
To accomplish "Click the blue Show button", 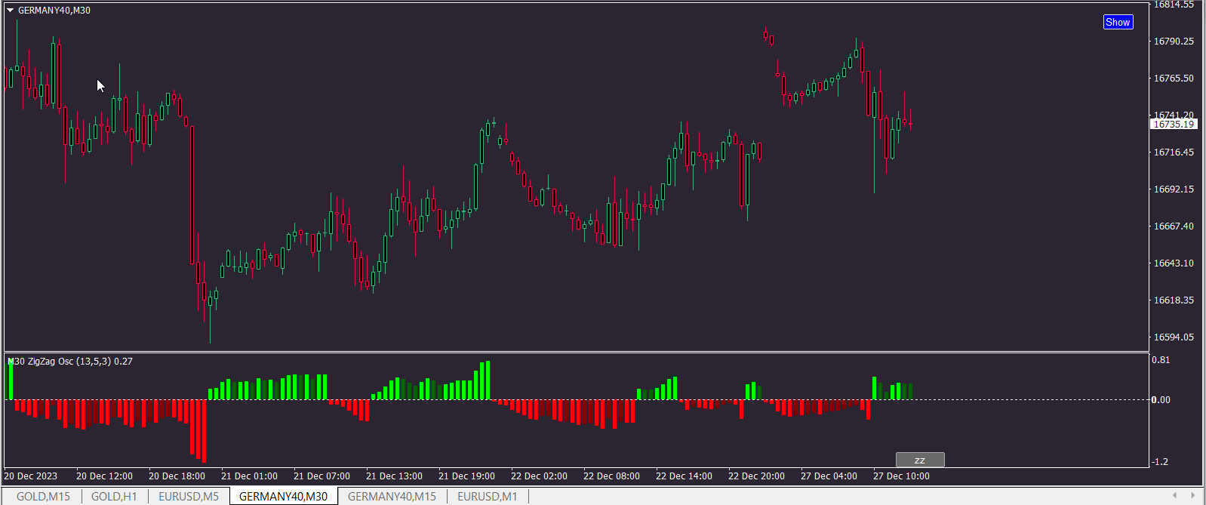I will (1118, 22).
